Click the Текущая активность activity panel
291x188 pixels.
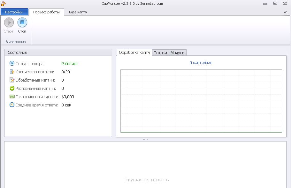click(145, 165)
